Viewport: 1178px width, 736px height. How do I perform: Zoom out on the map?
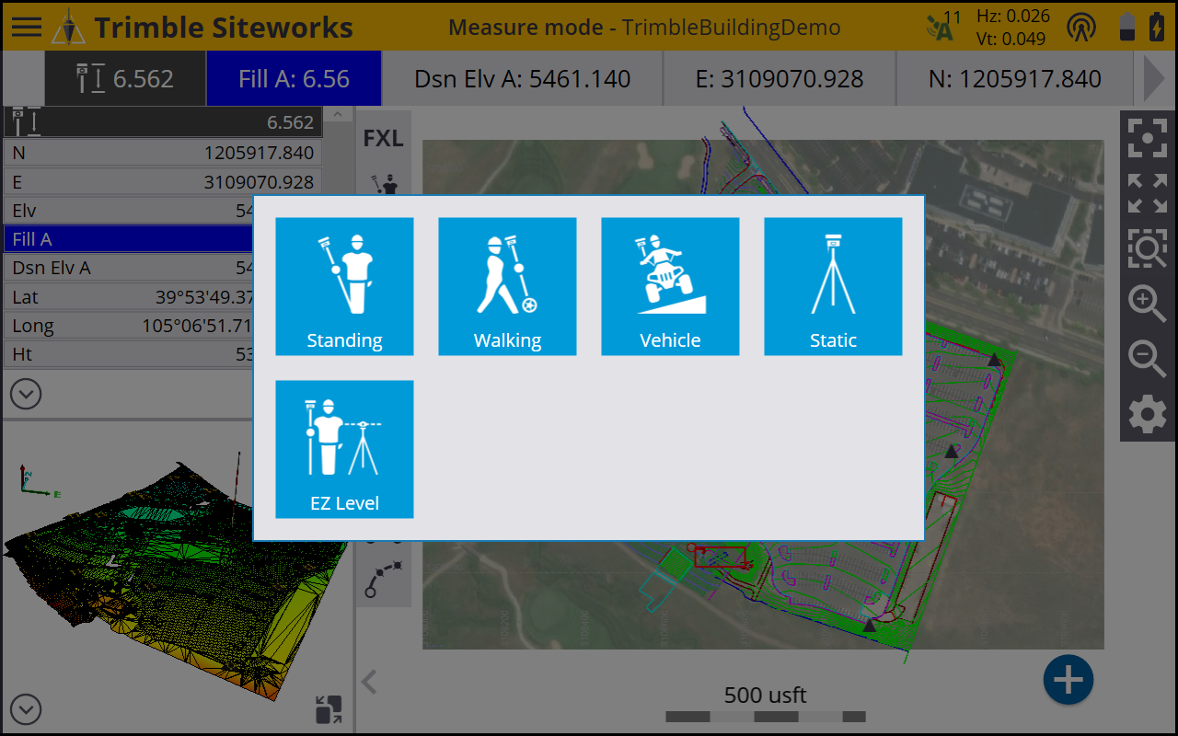click(x=1148, y=358)
